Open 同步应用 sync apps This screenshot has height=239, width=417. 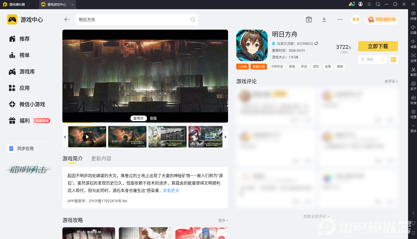point(21,149)
